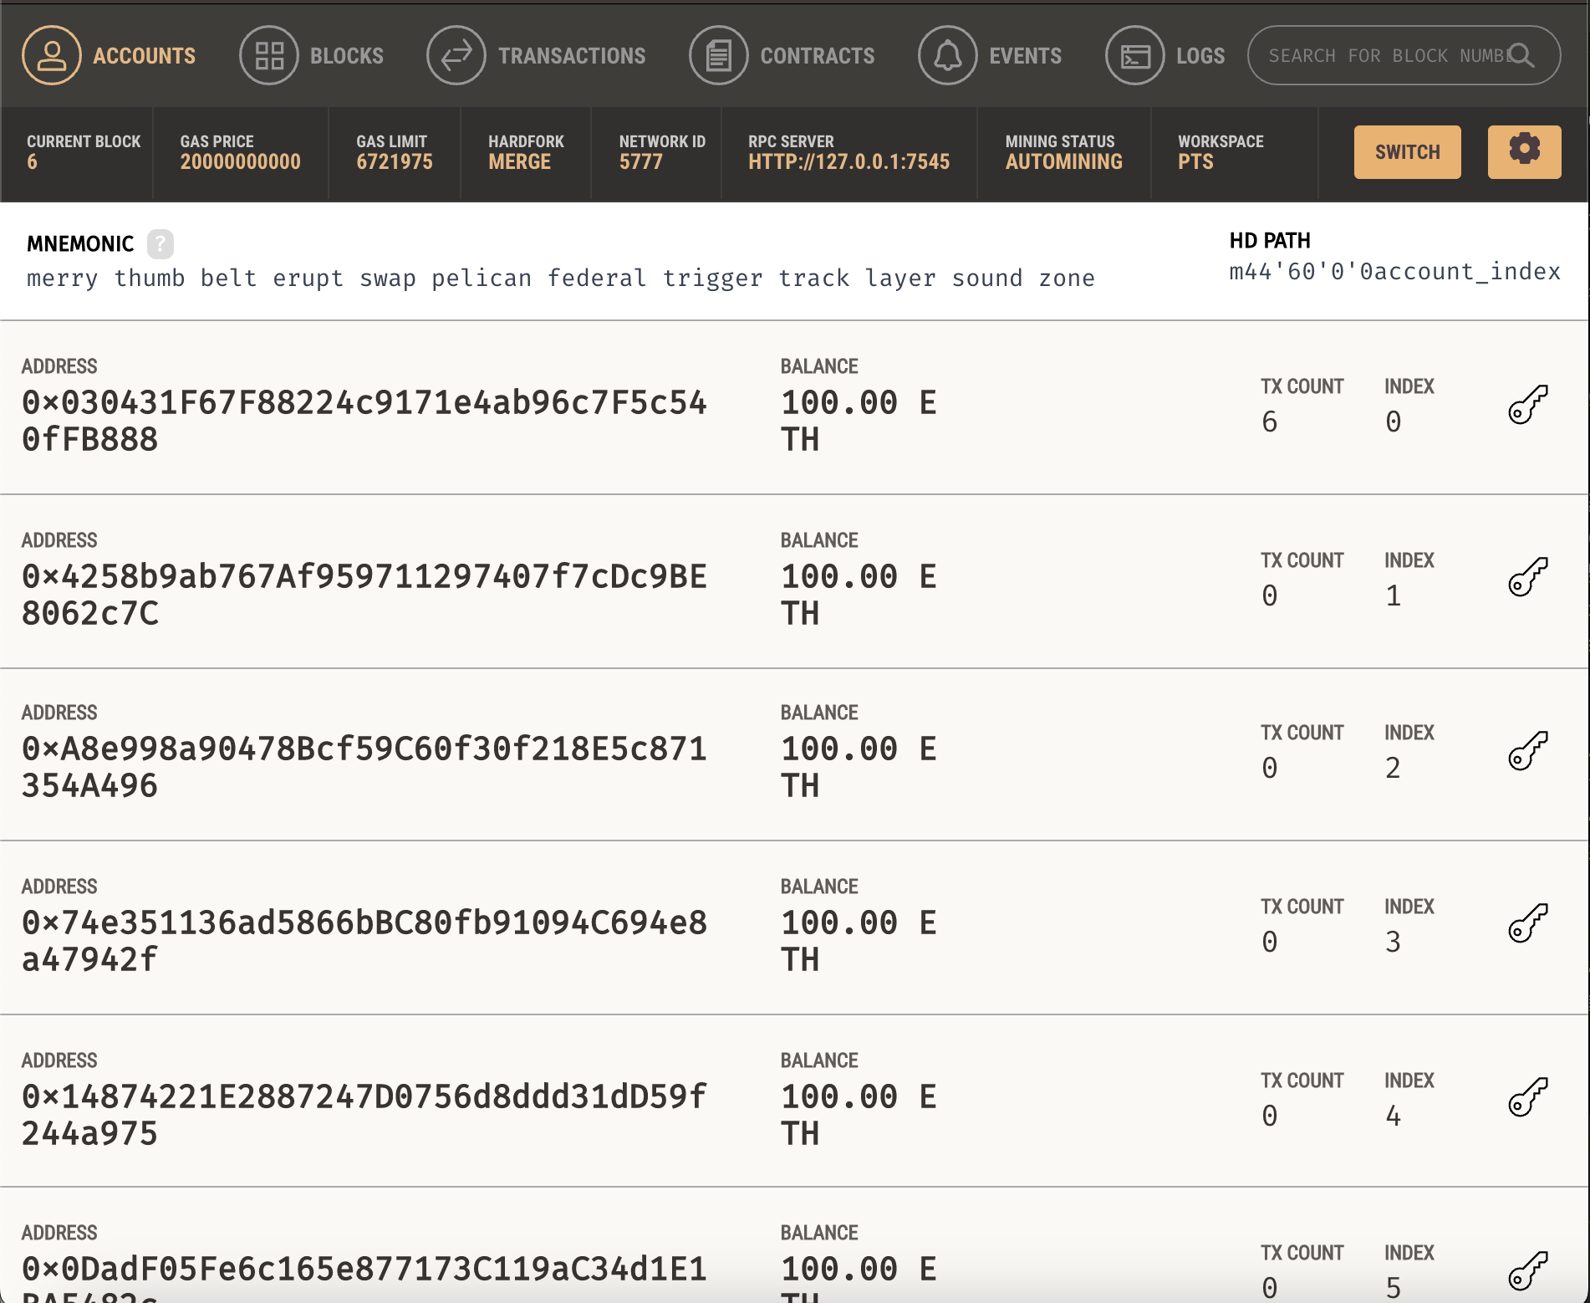Show private key for index 2 account
The width and height of the screenshot is (1590, 1303).
[1528, 750]
